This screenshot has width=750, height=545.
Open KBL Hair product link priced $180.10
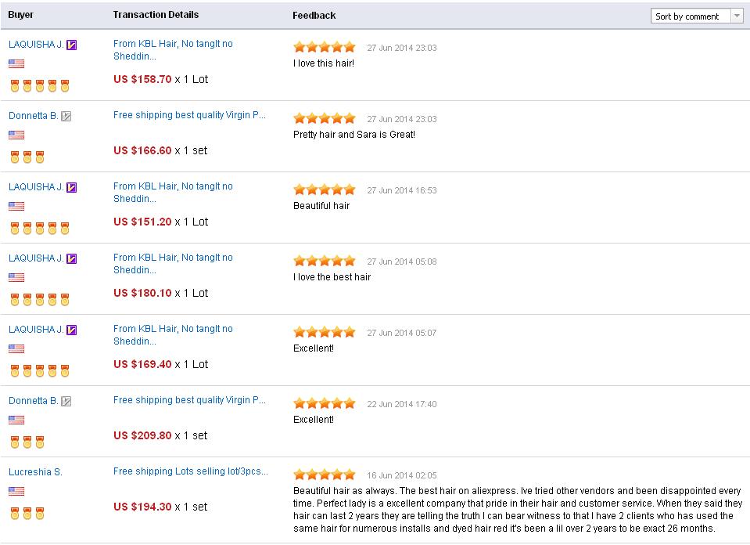pyautogui.click(x=173, y=263)
